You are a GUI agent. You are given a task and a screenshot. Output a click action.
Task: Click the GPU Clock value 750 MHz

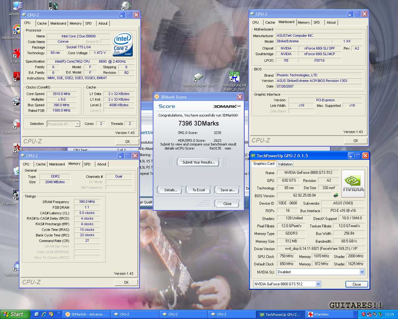[x=287, y=256]
